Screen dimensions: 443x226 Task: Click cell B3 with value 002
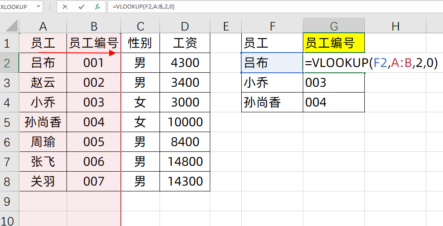point(94,83)
